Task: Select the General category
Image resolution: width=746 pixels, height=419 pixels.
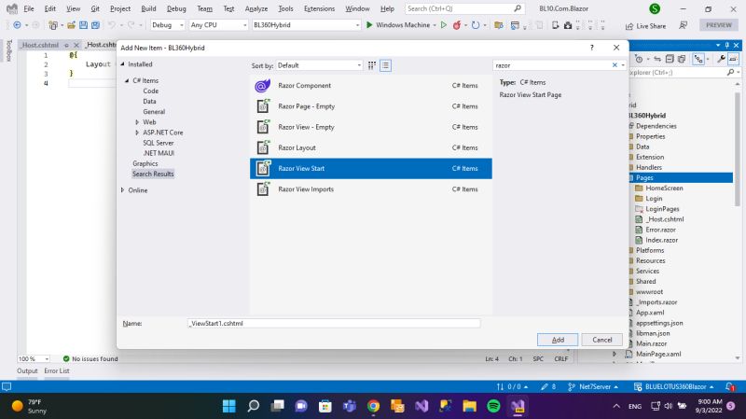Action: (x=154, y=111)
